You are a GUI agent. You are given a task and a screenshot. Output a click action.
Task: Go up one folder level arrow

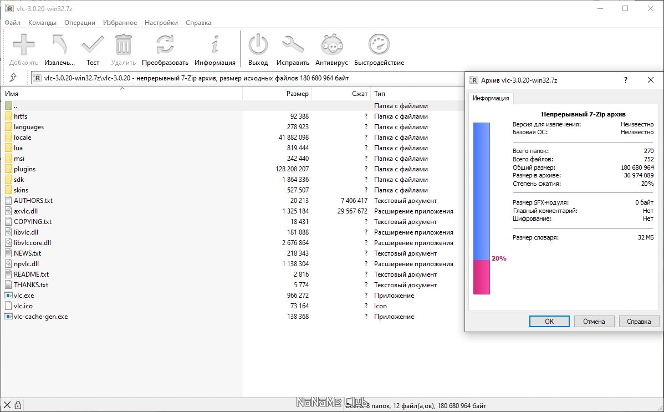point(13,78)
